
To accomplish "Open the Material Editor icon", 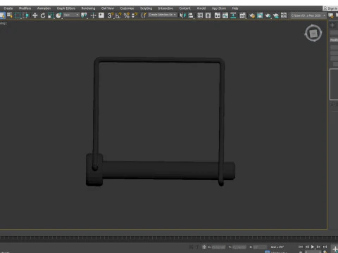I will (243, 15).
